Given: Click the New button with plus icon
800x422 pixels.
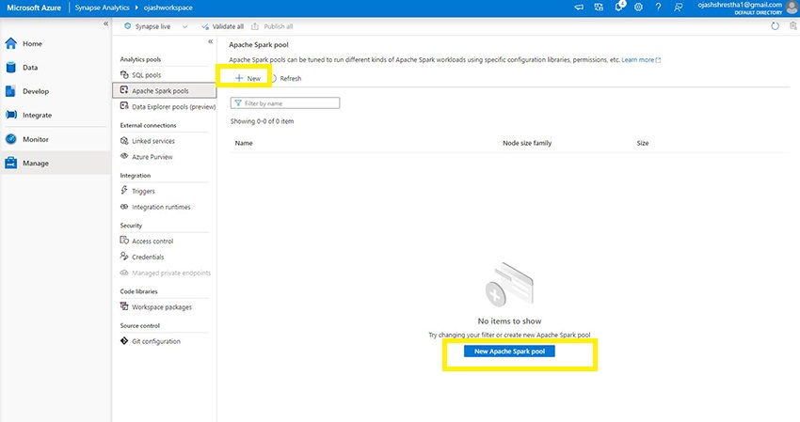Looking at the screenshot, I should pyautogui.click(x=248, y=79).
